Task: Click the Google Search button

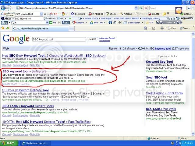Action: coord(92,39)
